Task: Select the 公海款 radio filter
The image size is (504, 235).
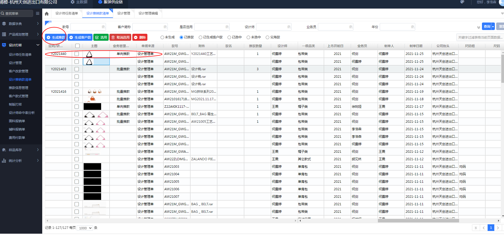Action: [x=267, y=37]
